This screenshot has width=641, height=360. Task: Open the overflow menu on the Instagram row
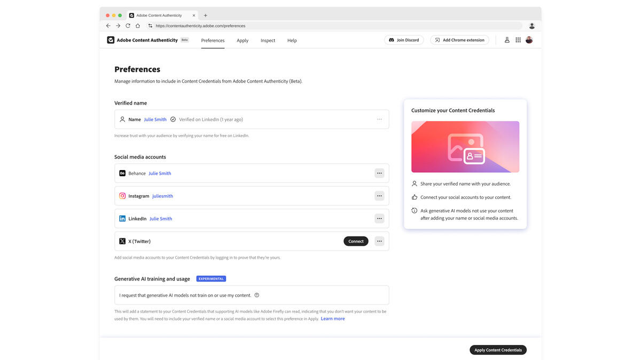[x=379, y=196]
